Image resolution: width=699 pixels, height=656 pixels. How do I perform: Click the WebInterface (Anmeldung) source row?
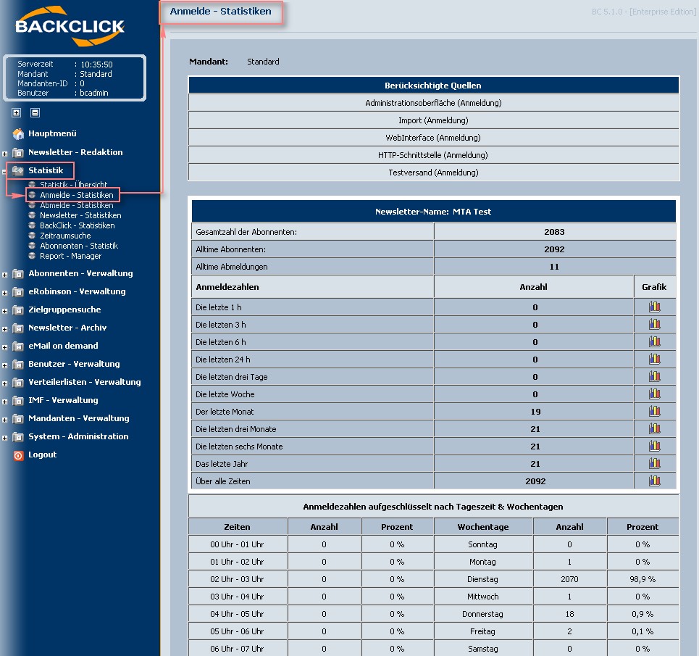tap(433, 138)
